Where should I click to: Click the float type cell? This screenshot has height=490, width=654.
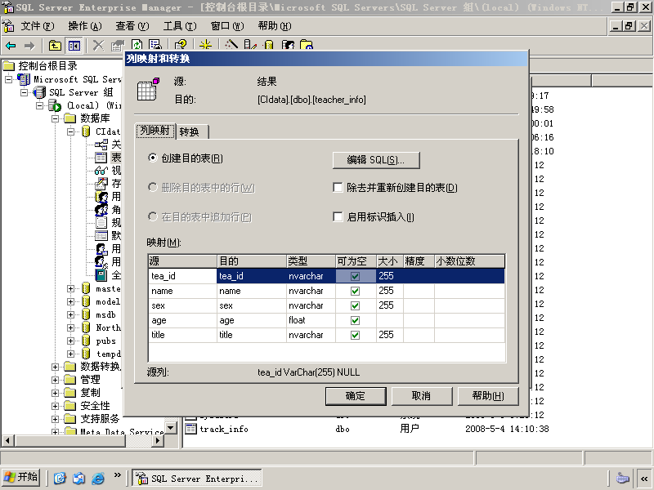pos(311,320)
